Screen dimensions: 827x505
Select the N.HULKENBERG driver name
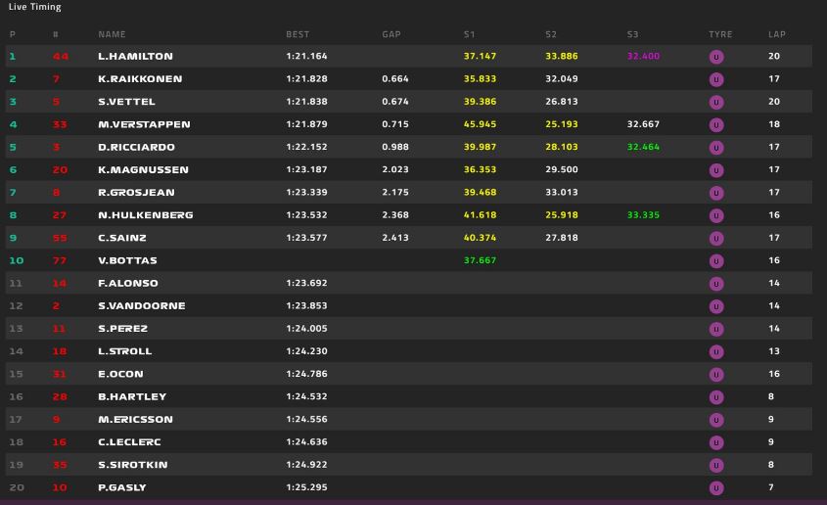pyautogui.click(x=146, y=215)
